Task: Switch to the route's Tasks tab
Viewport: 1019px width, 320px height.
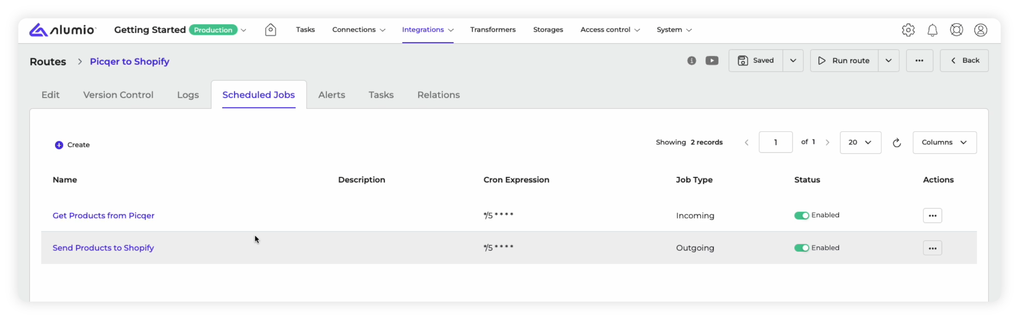Action: point(381,95)
